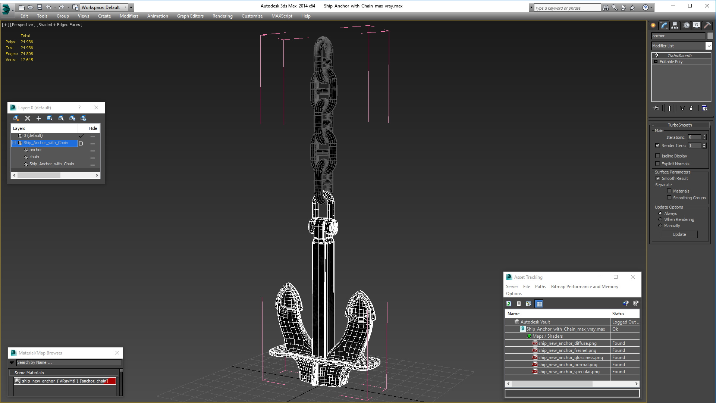Image resolution: width=716 pixels, height=403 pixels.
Task: Open the Modify command panel tab
Action: [x=664, y=25]
